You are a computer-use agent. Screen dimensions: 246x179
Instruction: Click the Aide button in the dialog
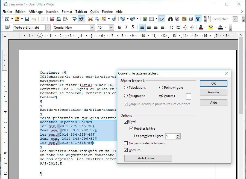[x=213, y=103]
